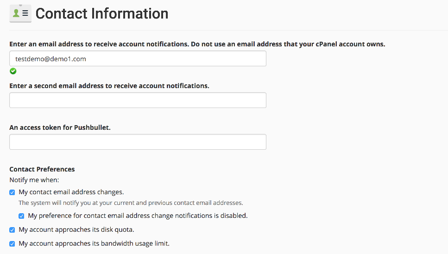The width and height of the screenshot is (448, 254).
Task: Toggle the notification preference disabled checkbox
Action: [x=22, y=216]
